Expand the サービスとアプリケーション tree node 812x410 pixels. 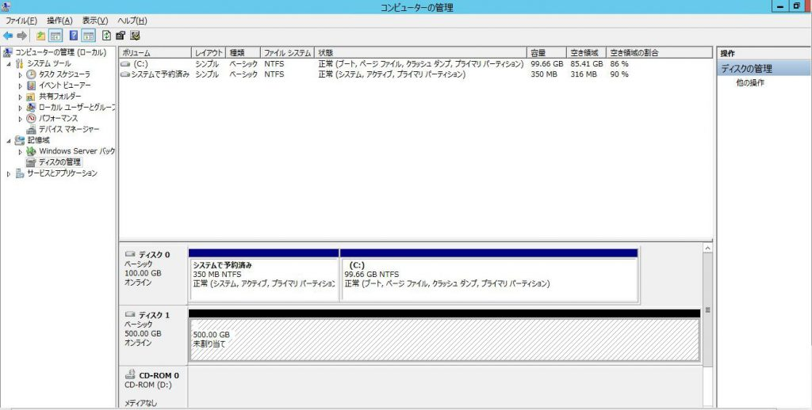point(10,173)
